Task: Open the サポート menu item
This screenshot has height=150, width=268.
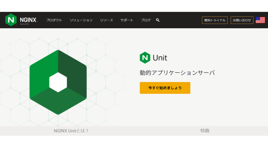Action: [126, 20]
